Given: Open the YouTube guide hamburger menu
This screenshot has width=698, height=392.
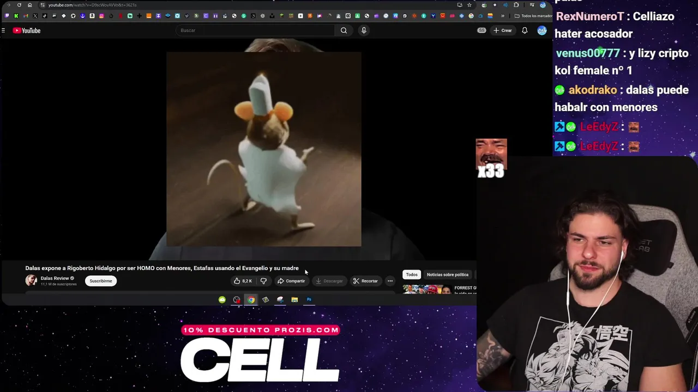Looking at the screenshot, I should pos(3,30).
